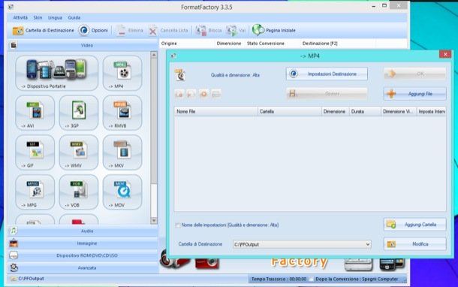Click the Stato Conversione column header
The height and width of the screenshot is (287, 458).
click(266, 44)
